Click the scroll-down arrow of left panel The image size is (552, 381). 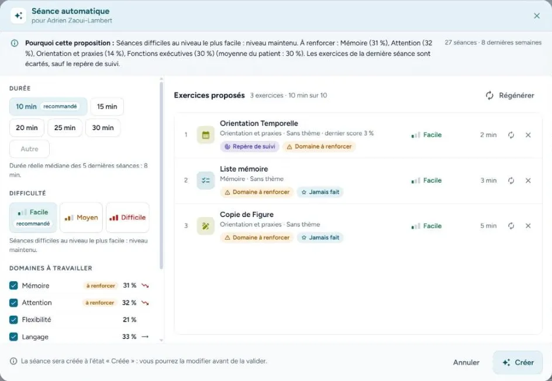coord(161,340)
